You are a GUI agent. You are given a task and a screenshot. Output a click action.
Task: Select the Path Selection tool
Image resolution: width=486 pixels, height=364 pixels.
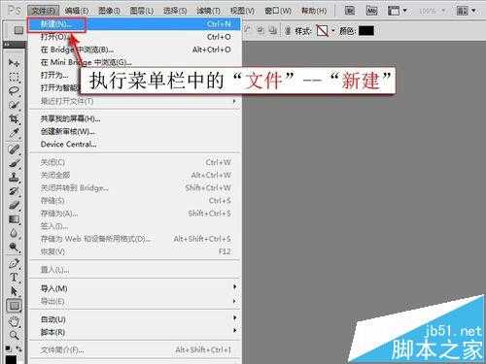click(x=14, y=291)
